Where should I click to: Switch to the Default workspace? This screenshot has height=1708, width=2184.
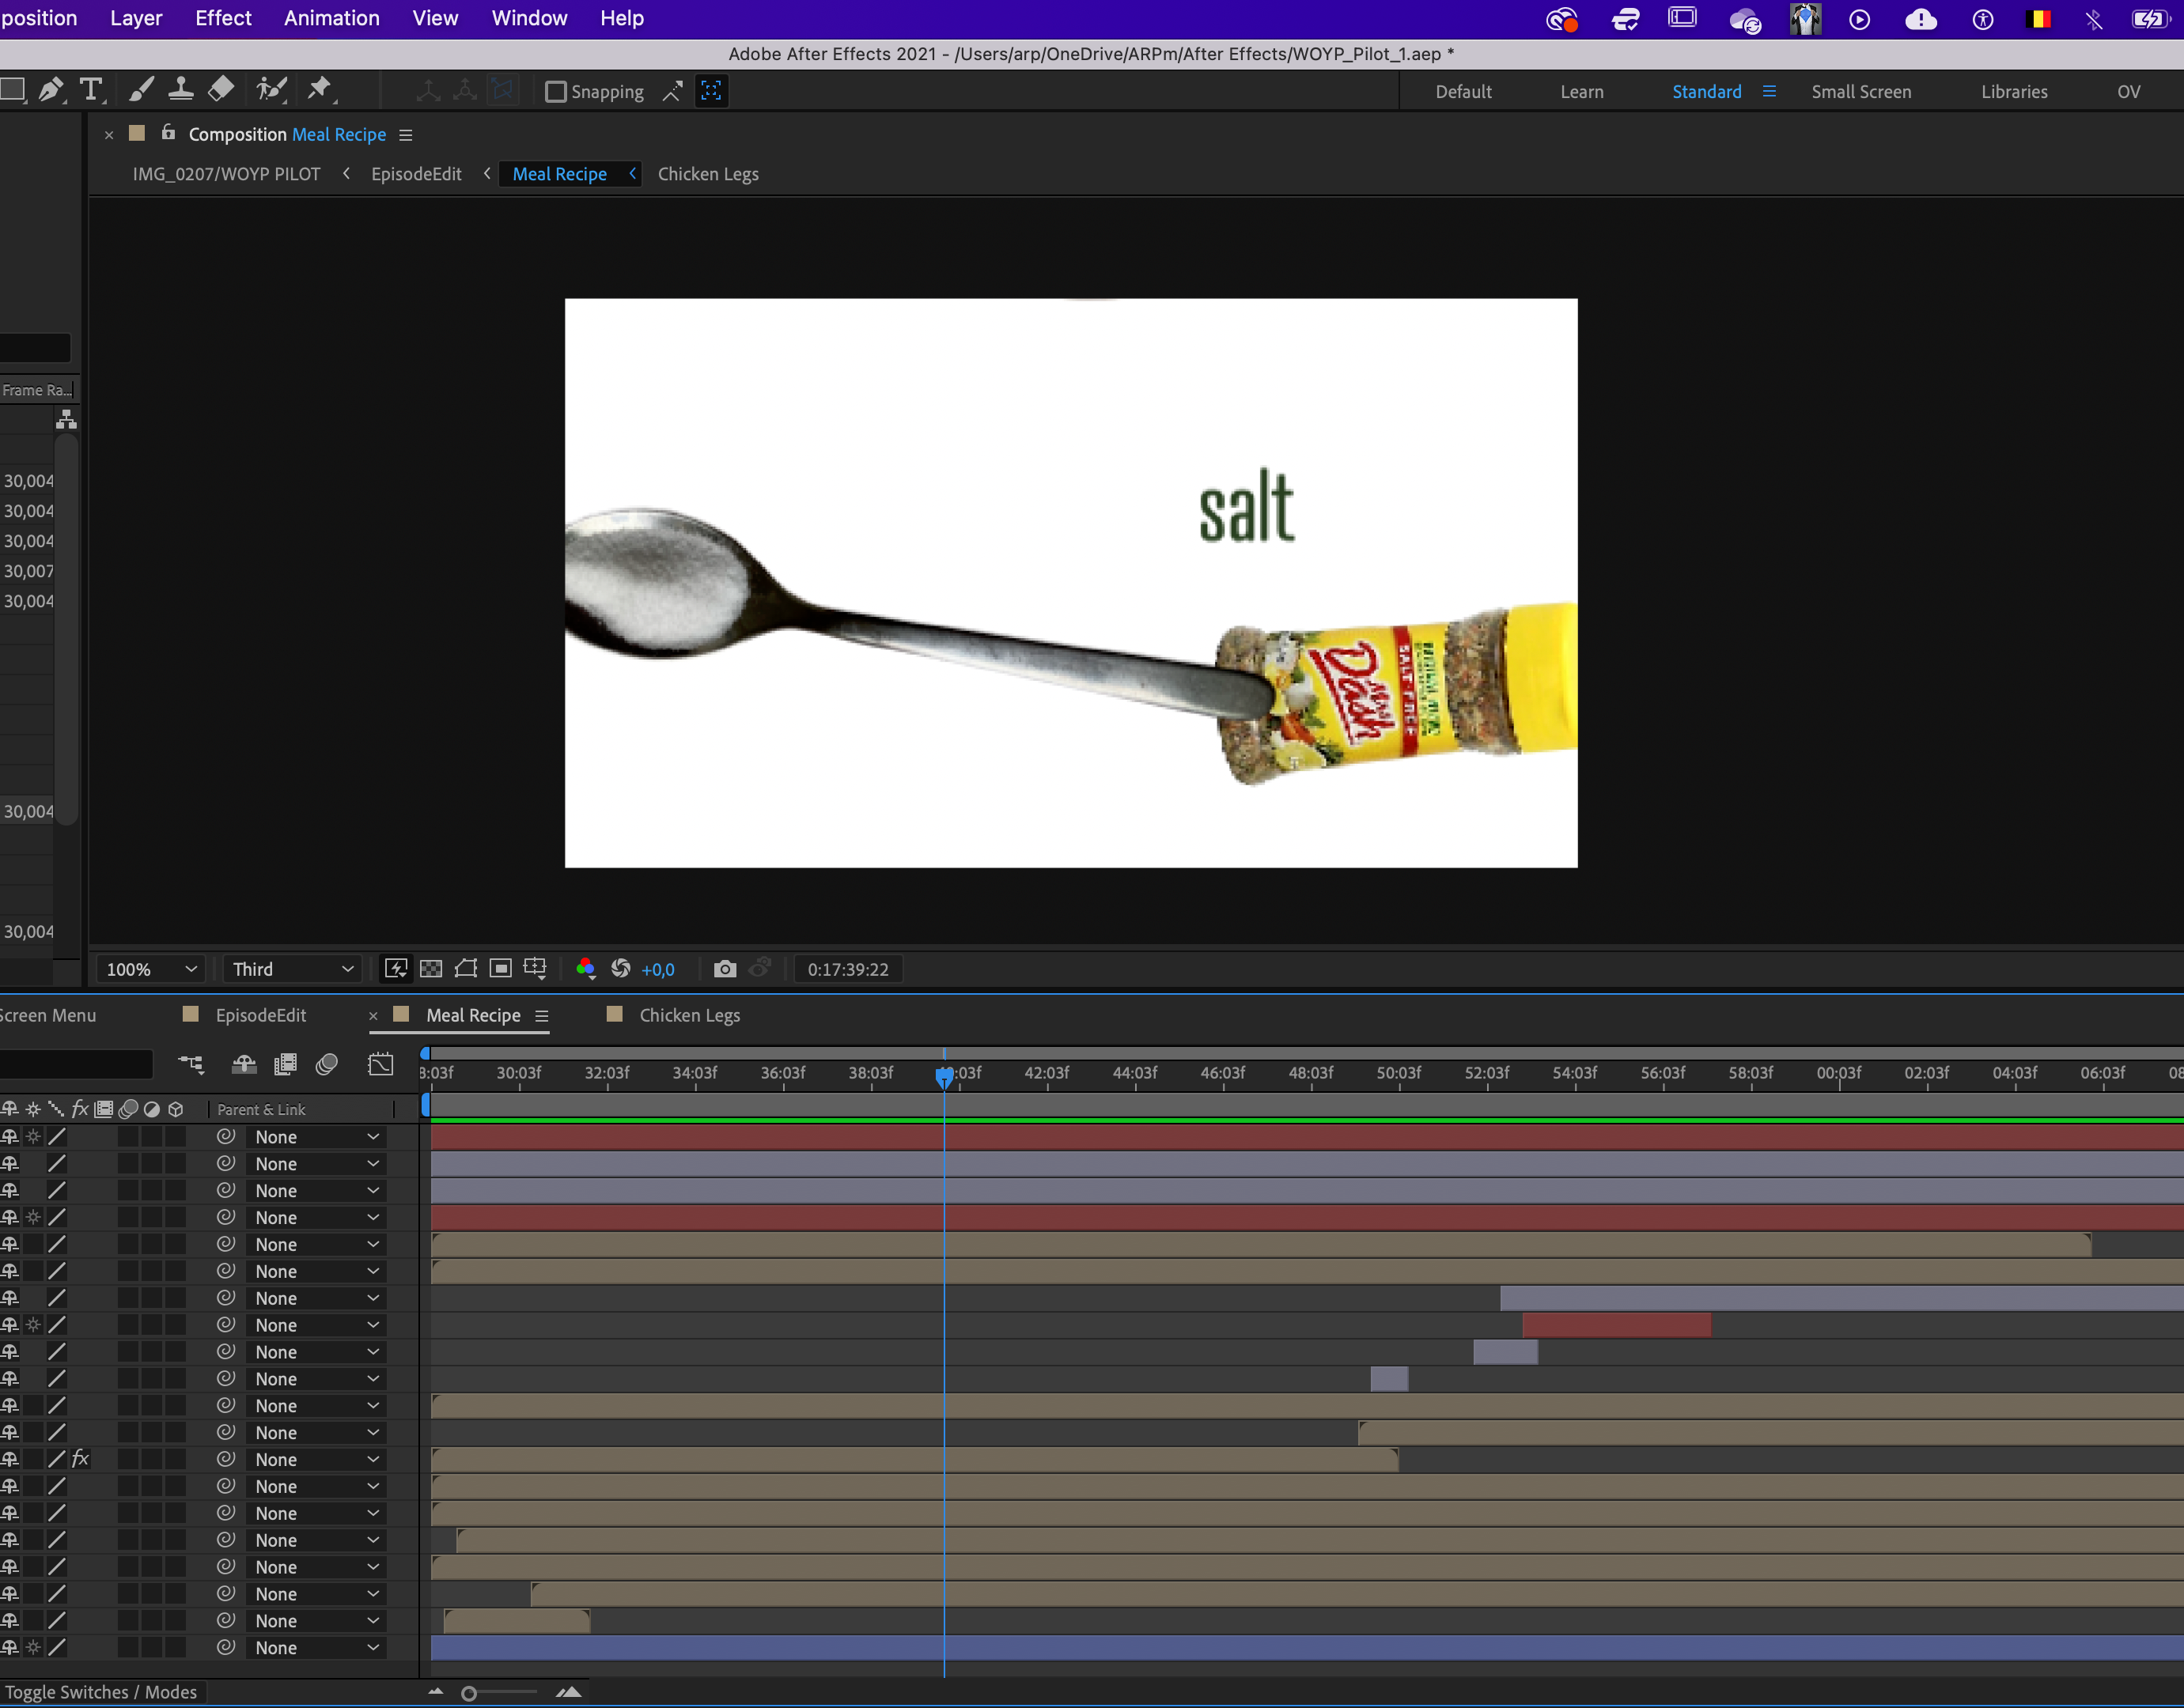tap(1463, 92)
